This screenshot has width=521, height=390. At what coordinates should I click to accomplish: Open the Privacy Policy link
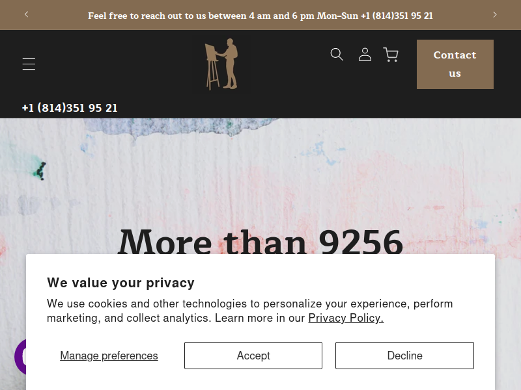coord(346,318)
